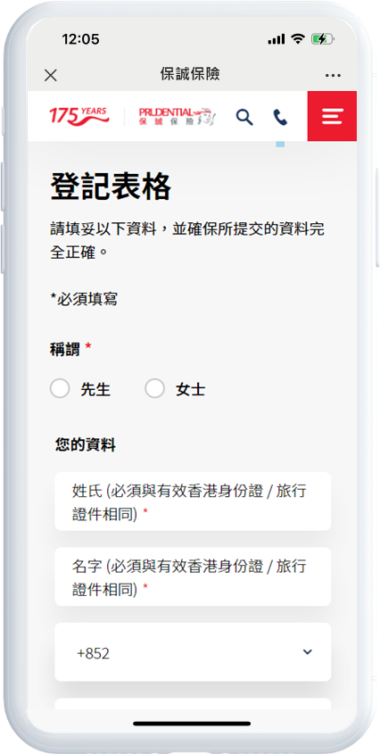This screenshot has height=754, width=380.
Task: Tap the battery charging status icon
Action: click(323, 39)
